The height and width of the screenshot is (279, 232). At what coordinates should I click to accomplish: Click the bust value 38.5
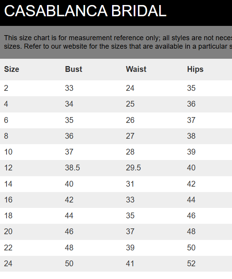[72, 168]
